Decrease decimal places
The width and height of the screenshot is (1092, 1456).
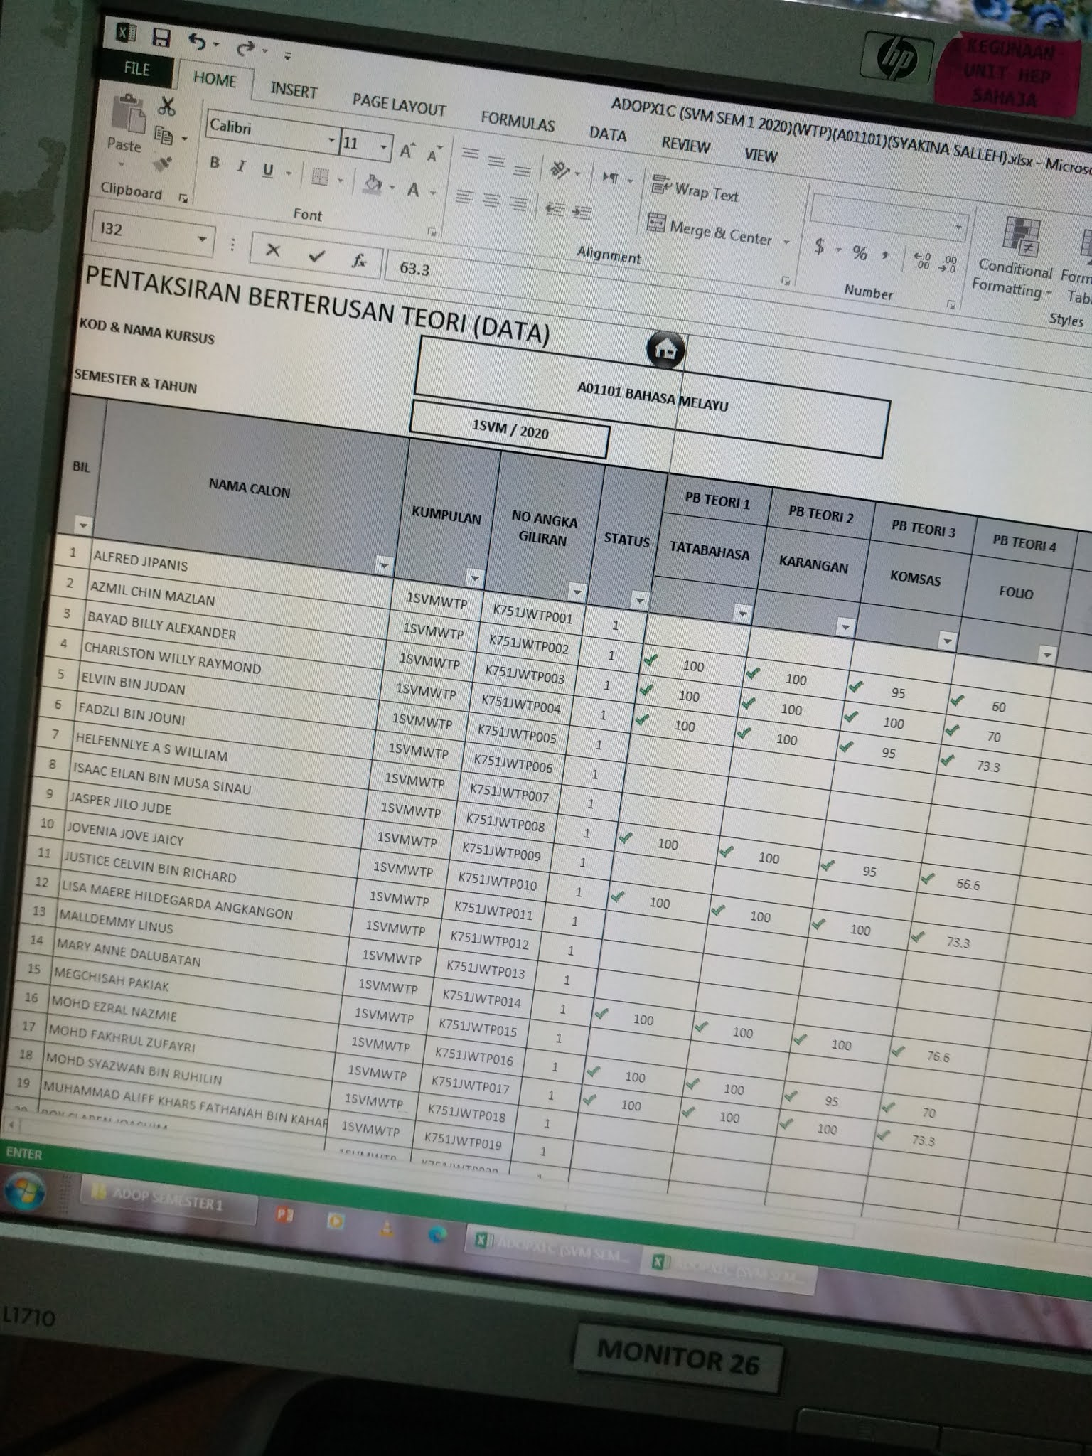[948, 264]
